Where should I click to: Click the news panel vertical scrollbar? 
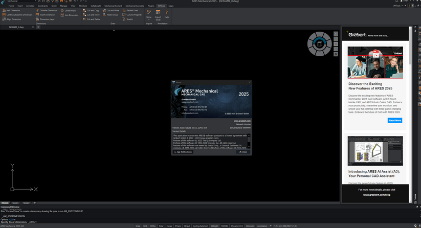pos(410,47)
